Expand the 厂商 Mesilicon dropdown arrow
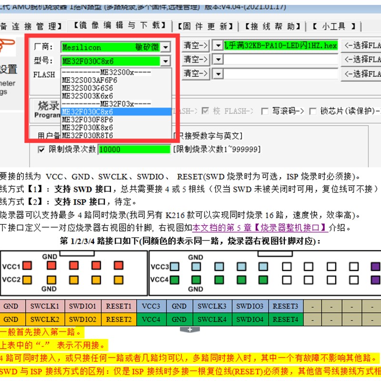The image size is (381, 381). coord(166,47)
